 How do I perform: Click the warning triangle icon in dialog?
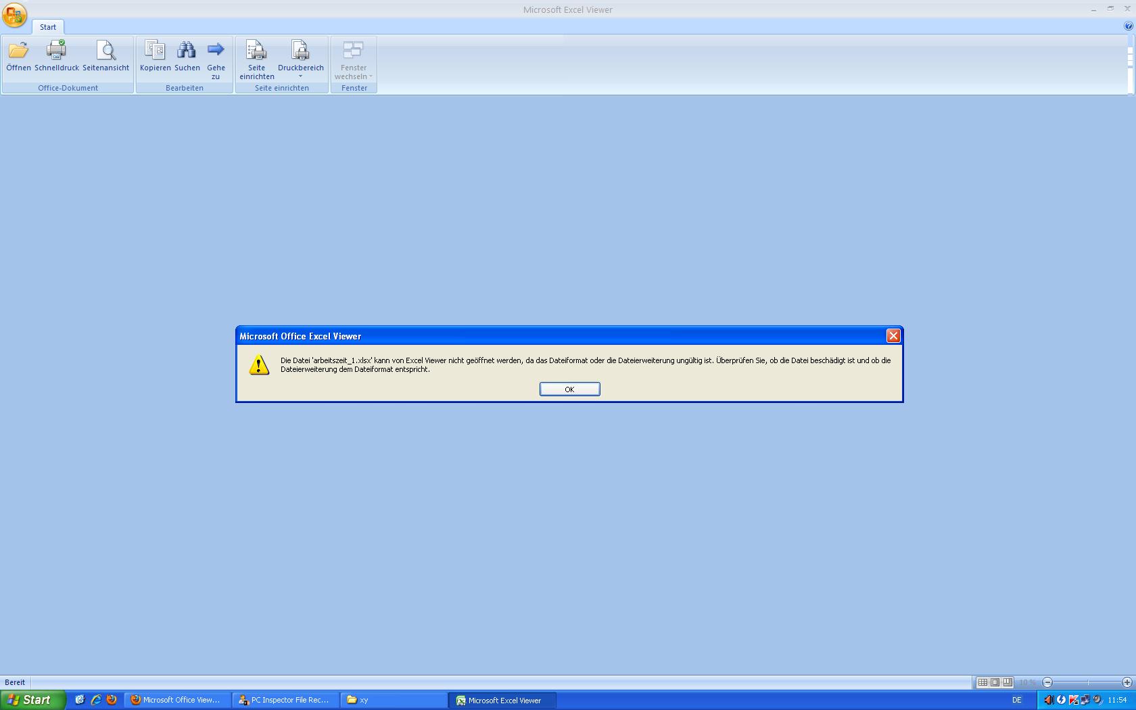pyautogui.click(x=259, y=364)
